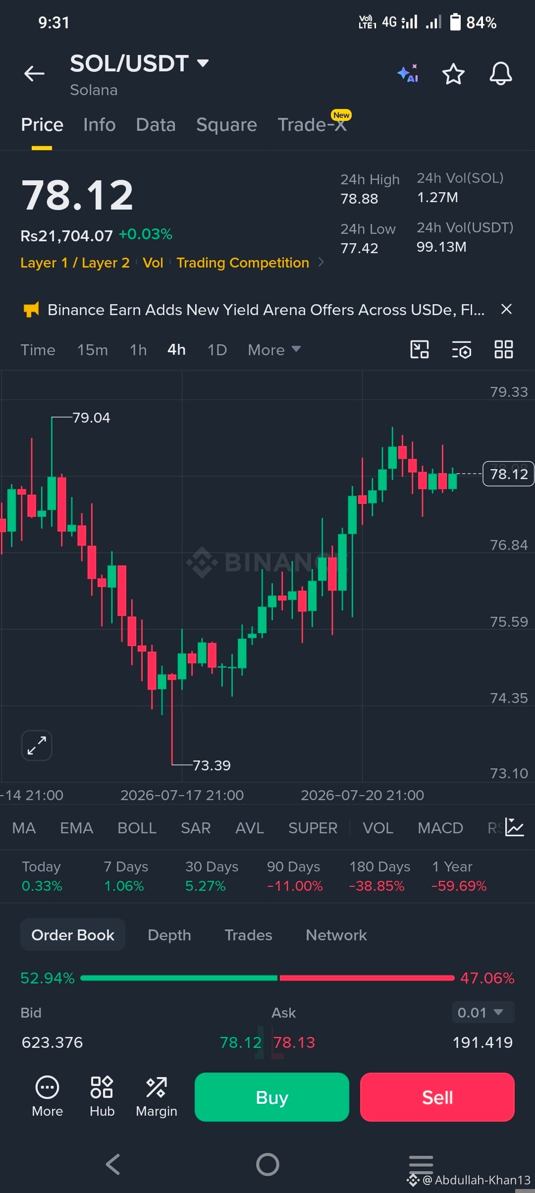This screenshot has width=535, height=1193.
Task: Expand tags row using the chevron arrow
Action: 321,262
